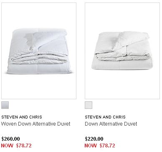
Task: Open the STEVEN AND CHRIS brand above the Woven duvet
Action: click(x=22, y=117)
